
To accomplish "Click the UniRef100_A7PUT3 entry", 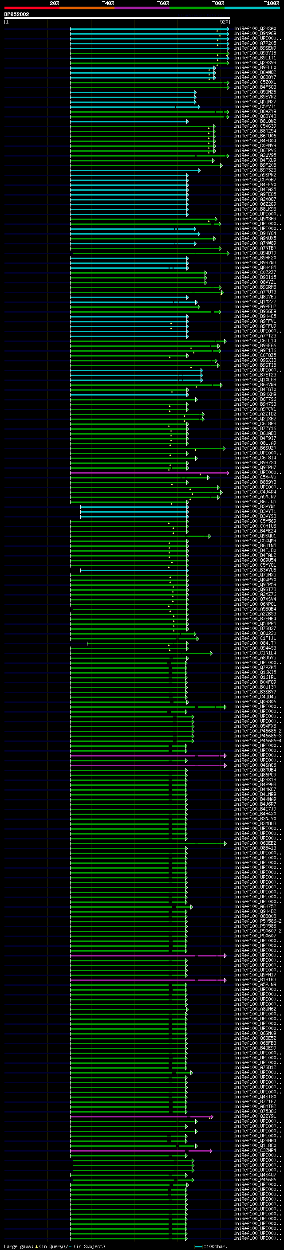I will (255, 292).
